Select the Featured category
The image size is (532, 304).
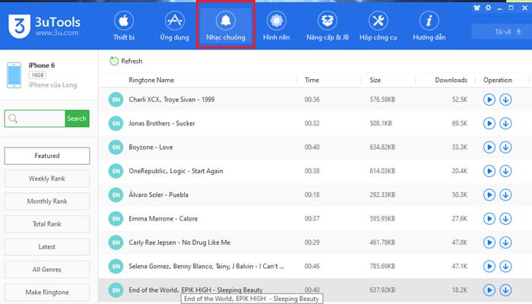[x=47, y=156]
